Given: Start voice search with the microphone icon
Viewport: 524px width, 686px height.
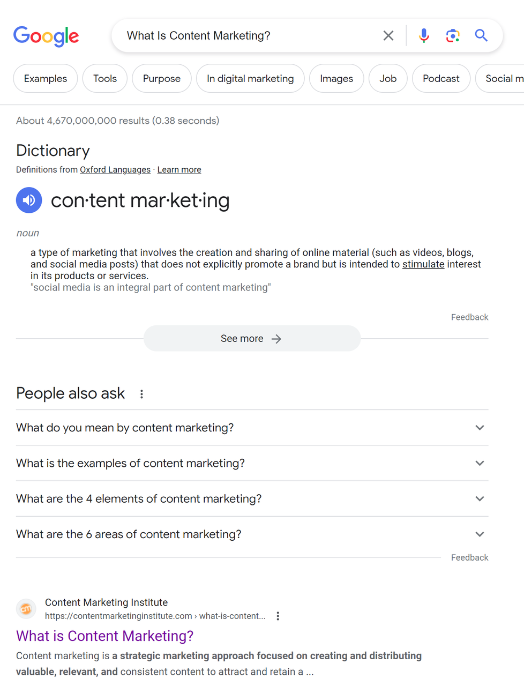Looking at the screenshot, I should point(424,36).
